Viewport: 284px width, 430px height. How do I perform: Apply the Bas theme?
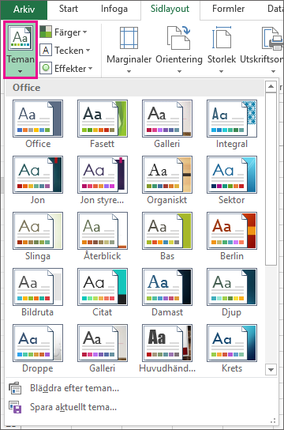167,236
